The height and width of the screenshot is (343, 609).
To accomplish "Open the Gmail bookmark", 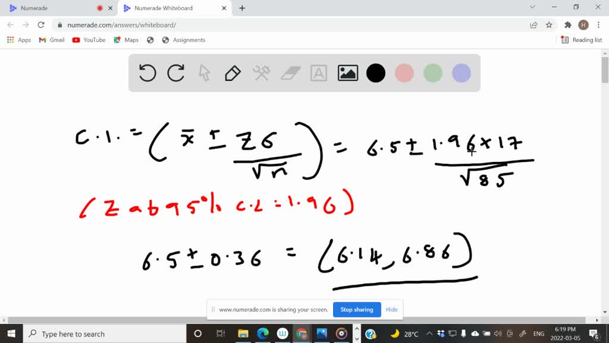I will click(x=52, y=40).
